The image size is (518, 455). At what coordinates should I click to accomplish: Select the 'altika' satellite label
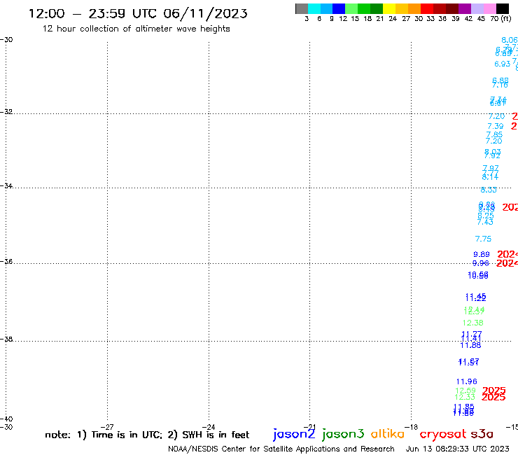pyautogui.click(x=387, y=433)
